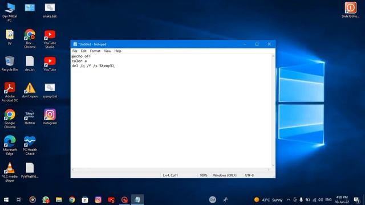
Task: Click "Ln 4, Col 1" in status bar
Action: [171, 175]
